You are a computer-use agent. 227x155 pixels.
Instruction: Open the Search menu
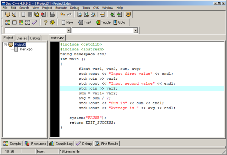(24, 8)
